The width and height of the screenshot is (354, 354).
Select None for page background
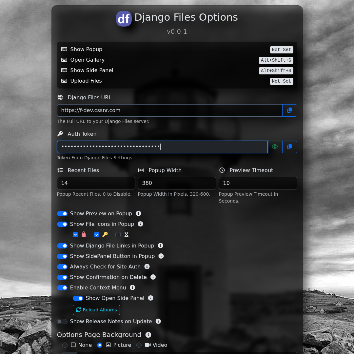point(65,345)
